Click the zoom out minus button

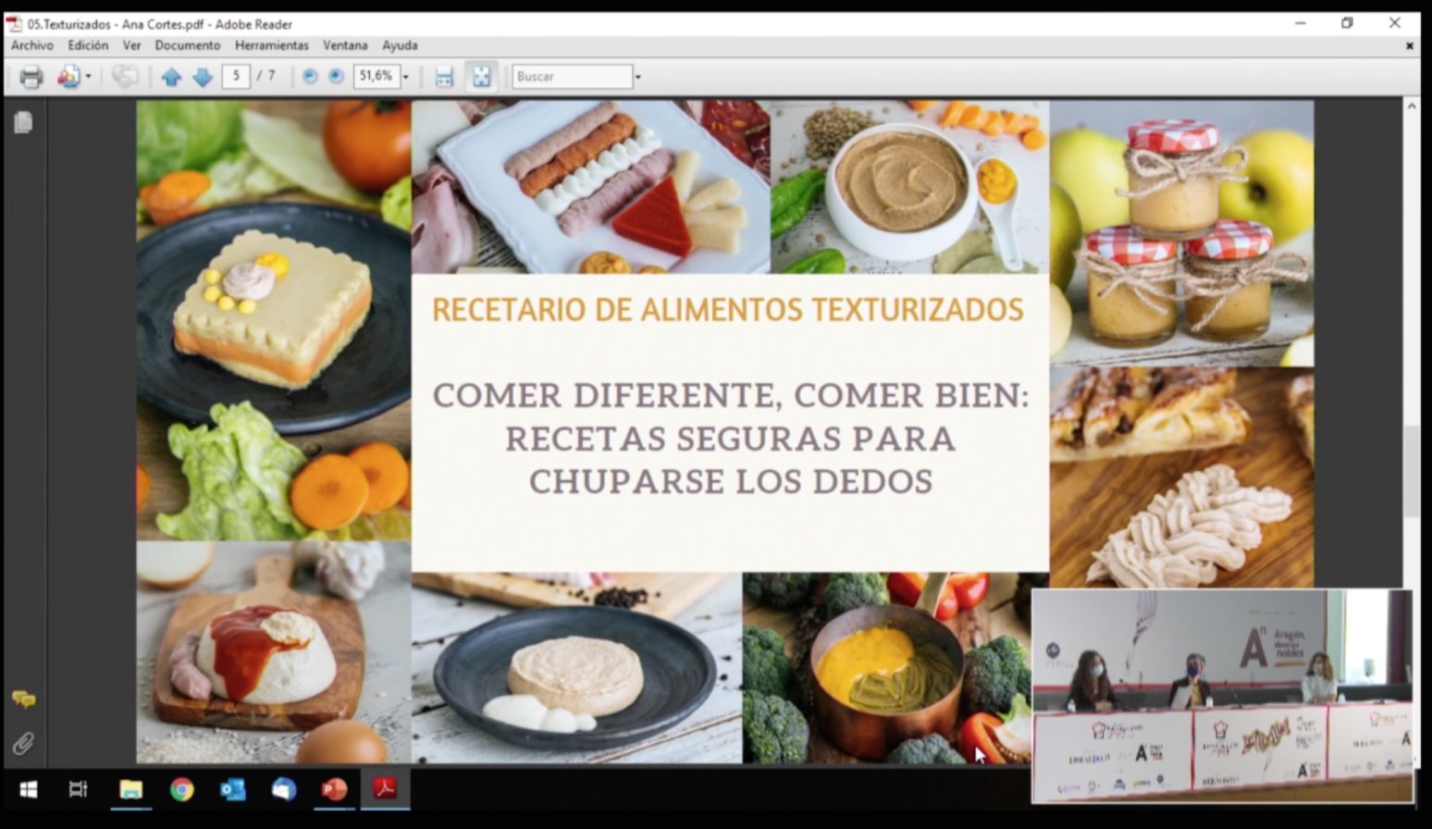[x=310, y=77]
